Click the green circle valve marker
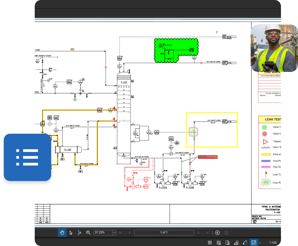The width and height of the screenshot is (298, 246). point(75,99)
